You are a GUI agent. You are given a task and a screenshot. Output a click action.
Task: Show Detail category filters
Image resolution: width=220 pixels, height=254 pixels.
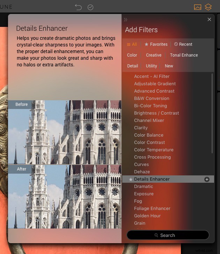132,66
